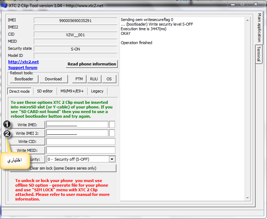This screenshot has height=219, width=267.
Task: Click the Download reboot button
Action: tap(53, 79)
